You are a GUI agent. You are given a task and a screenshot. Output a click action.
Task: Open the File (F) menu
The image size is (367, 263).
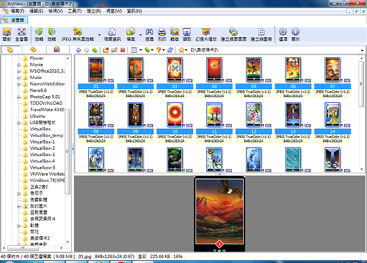pos(17,11)
